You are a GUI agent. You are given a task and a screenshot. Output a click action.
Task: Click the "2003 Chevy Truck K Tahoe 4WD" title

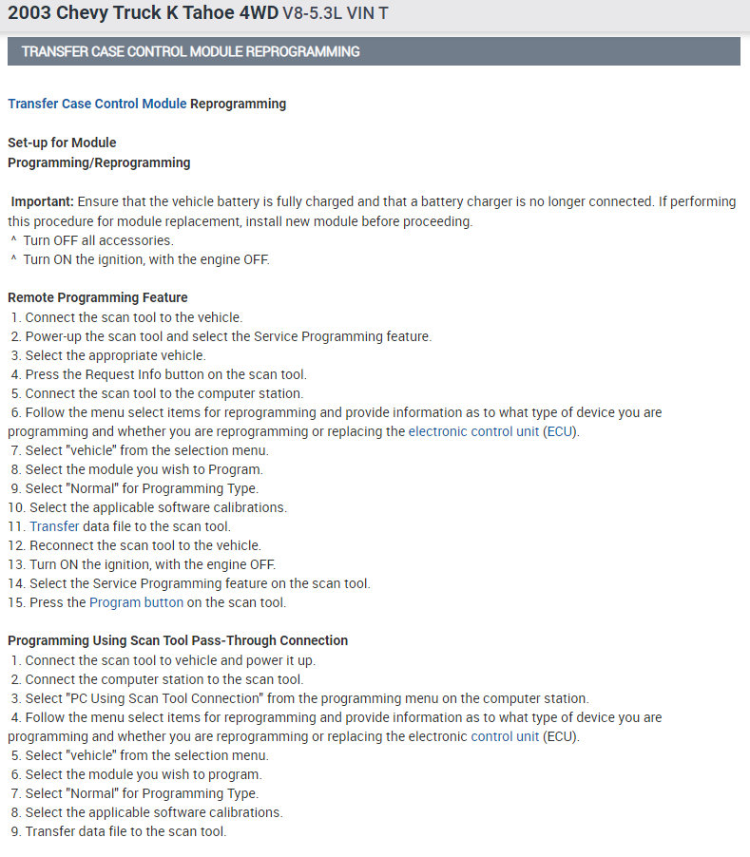click(x=143, y=13)
